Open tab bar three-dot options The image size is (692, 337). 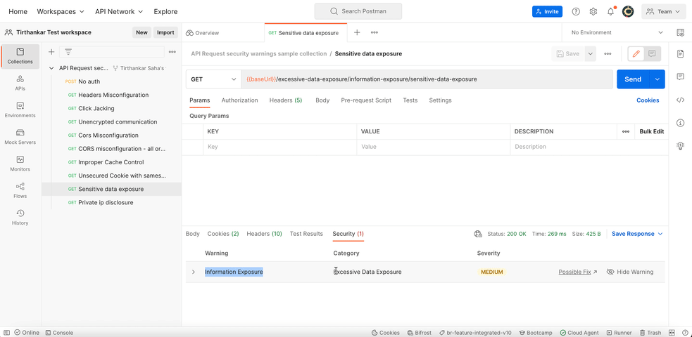(x=375, y=32)
